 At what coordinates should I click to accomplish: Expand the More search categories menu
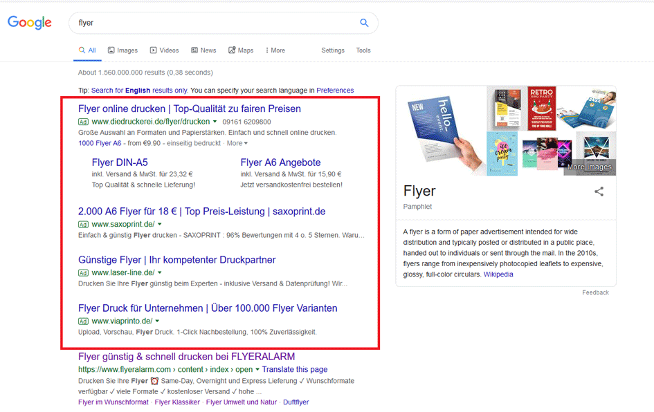click(x=275, y=50)
